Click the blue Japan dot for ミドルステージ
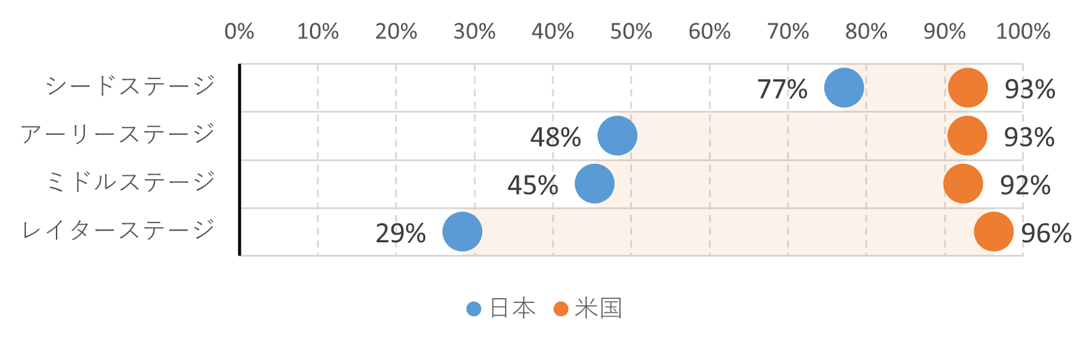The image size is (1081, 349). point(595,183)
